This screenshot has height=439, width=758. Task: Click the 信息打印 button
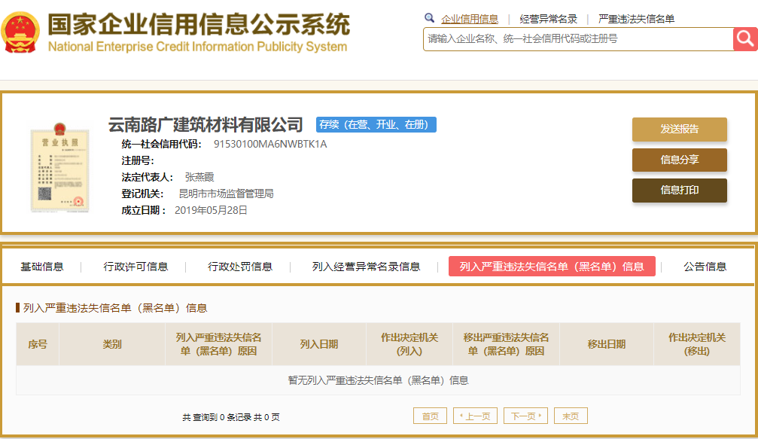pyautogui.click(x=679, y=190)
